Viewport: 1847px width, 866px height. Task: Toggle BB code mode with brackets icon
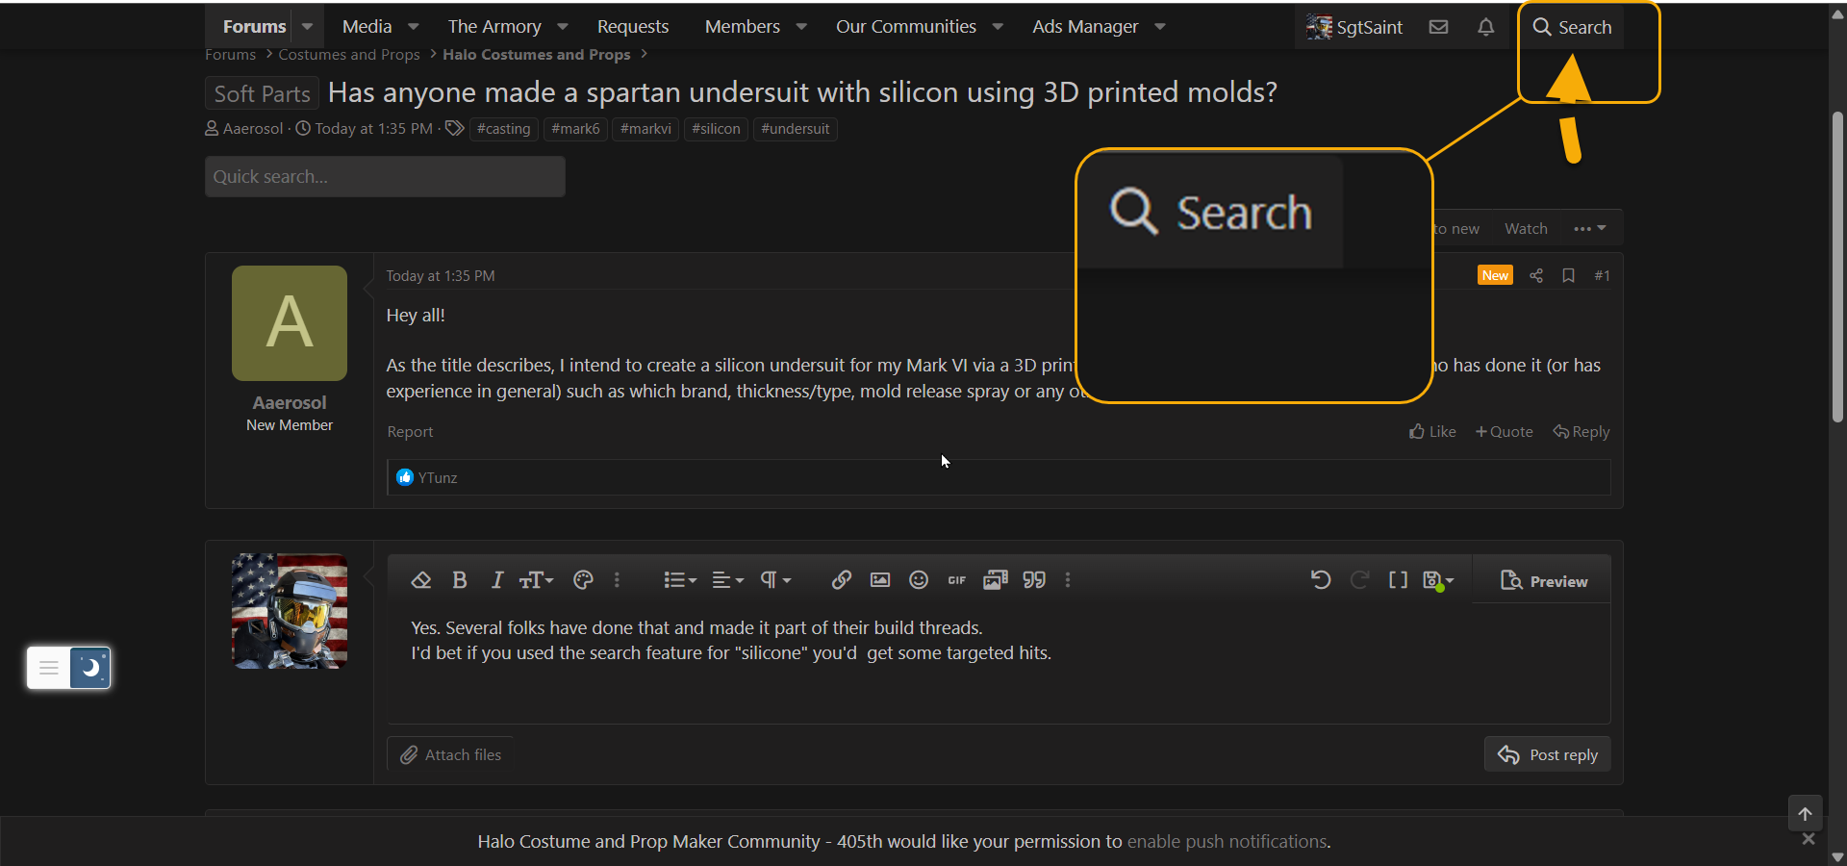coord(1398,580)
